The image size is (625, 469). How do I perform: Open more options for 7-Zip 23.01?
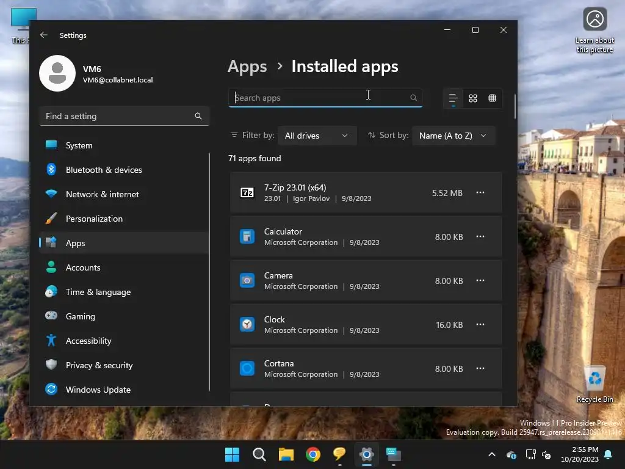click(480, 192)
